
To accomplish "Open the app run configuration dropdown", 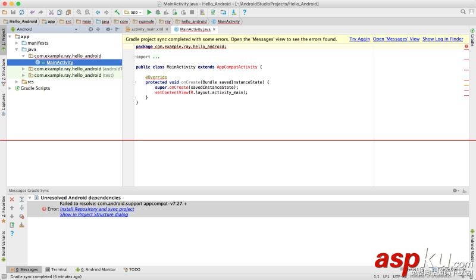I will click(x=133, y=12).
